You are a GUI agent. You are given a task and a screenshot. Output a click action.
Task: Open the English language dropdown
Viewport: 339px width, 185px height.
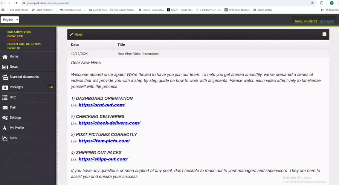(10, 20)
